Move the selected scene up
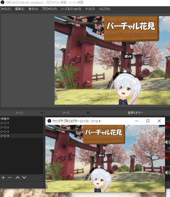Viewport: 170px width, 197px height. [18, 178]
